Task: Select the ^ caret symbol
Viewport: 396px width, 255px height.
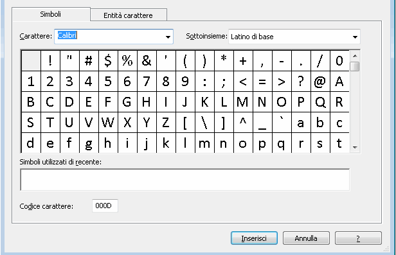Action: [x=243, y=123]
